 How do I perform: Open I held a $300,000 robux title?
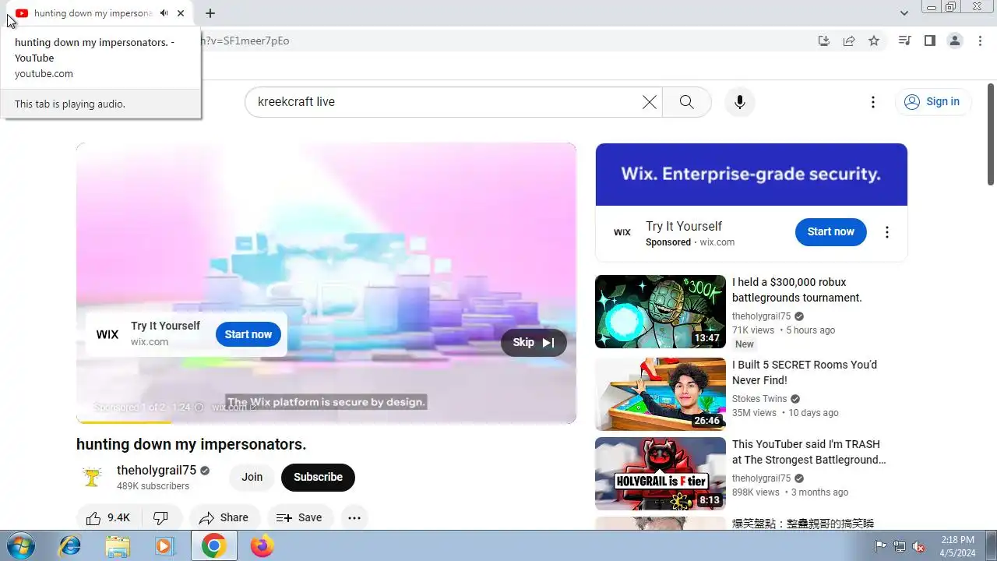(797, 290)
